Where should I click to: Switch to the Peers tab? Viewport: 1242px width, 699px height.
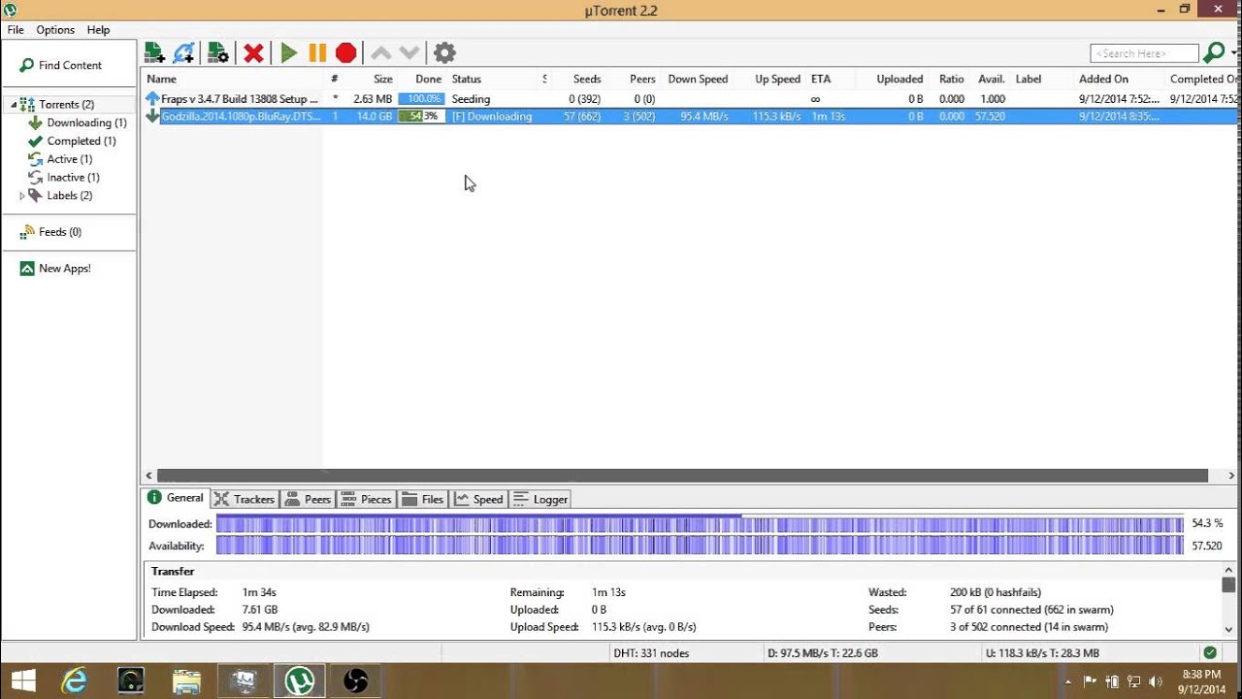[x=308, y=499]
